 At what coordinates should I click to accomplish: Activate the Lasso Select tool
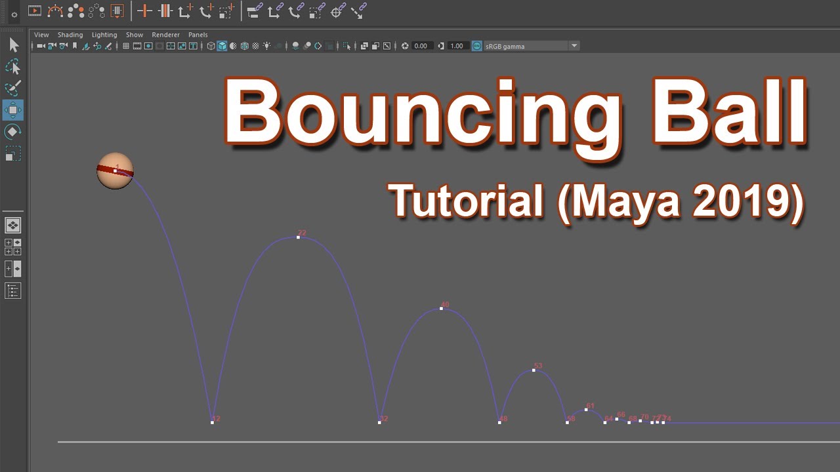13,66
